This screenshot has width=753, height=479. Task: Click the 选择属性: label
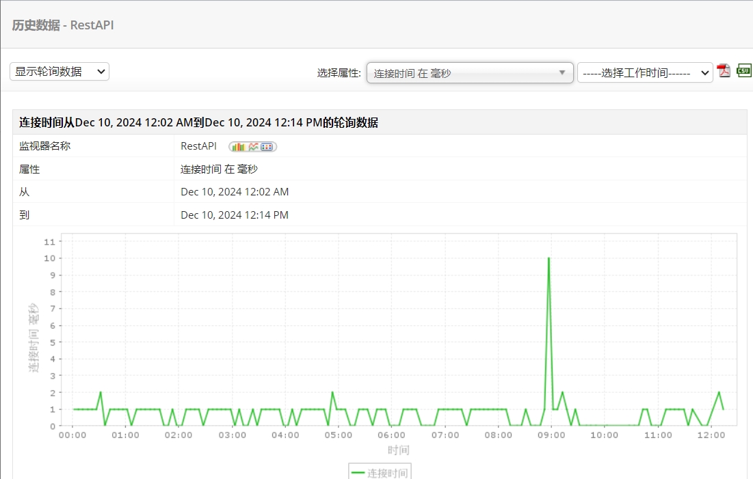339,73
